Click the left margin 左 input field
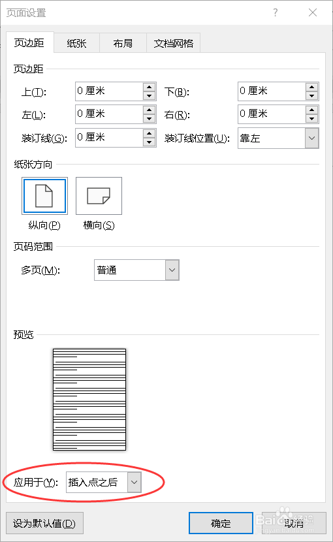333x542 pixels. coord(109,114)
